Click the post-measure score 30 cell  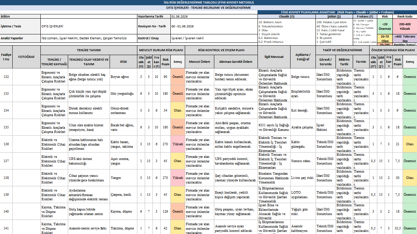click(x=398, y=178)
